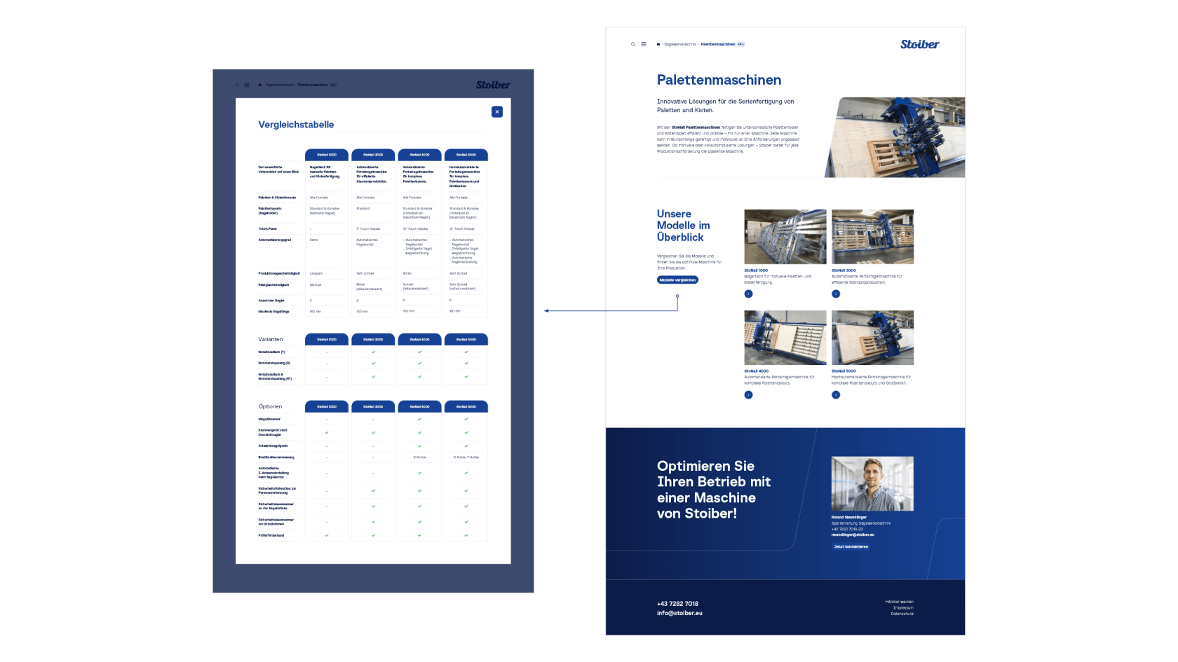This screenshot has width=1178, height=662.
Task: Click the Paletten & Kistenformate row label
Action: click(x=277, y=198)
